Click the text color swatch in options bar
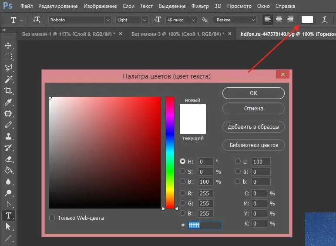336x246 pixels. [x=307, y=20]
